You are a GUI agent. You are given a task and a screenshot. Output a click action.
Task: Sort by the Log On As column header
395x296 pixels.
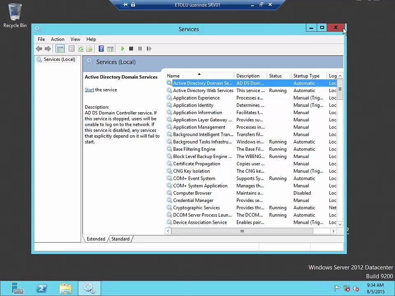pyautogui.click(x=332, y=76)
